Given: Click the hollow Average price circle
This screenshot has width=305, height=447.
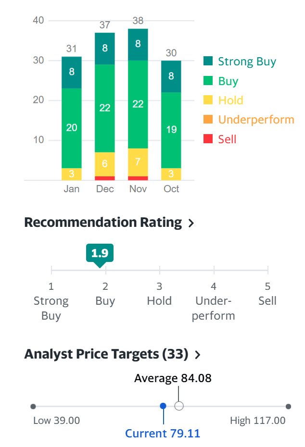Looking at the screenshot, I should tap(179, 406).
